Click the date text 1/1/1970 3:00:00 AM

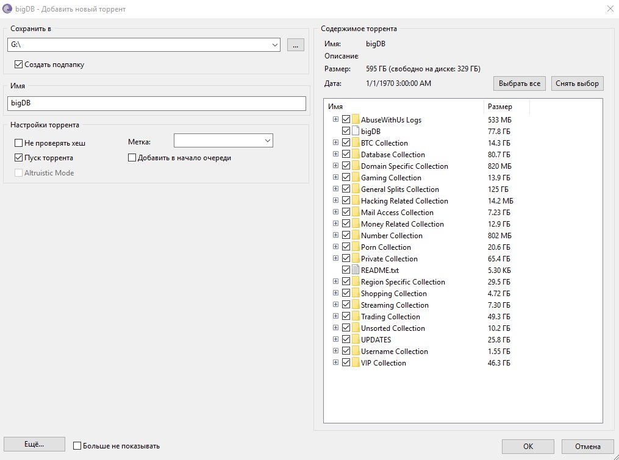tap(398, 83)
